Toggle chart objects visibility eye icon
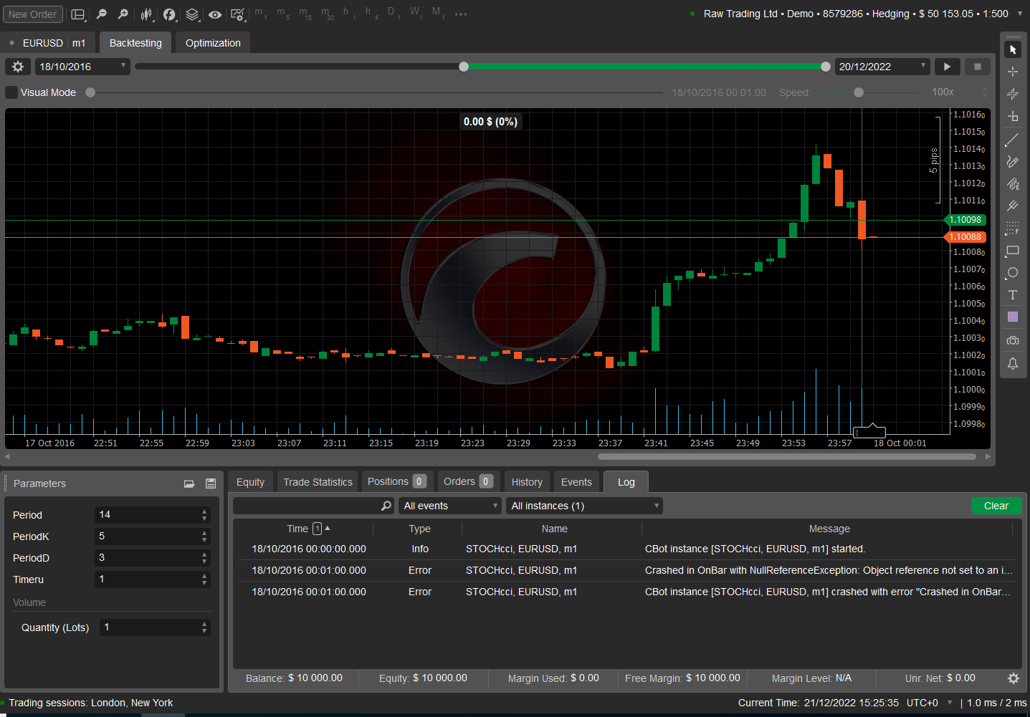 pyautogui.click(x=215, y=14)
